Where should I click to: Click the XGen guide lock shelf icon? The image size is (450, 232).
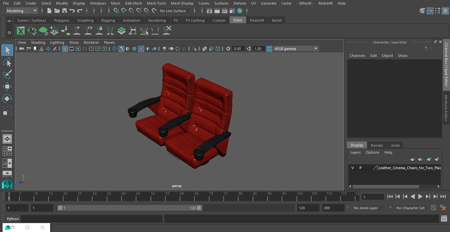(99, 31)
